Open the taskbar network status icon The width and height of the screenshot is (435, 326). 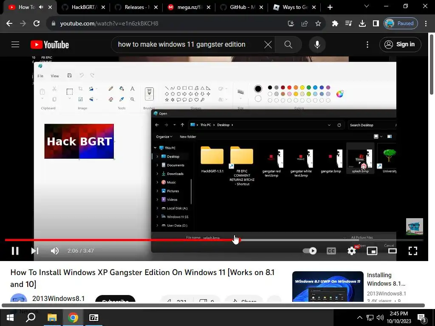370,318
